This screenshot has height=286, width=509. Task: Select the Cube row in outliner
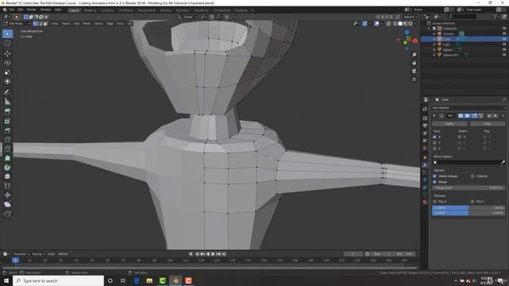tap(464, 39)
